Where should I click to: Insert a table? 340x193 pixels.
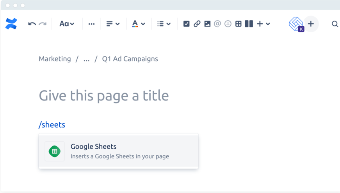[x=238, y=24]
